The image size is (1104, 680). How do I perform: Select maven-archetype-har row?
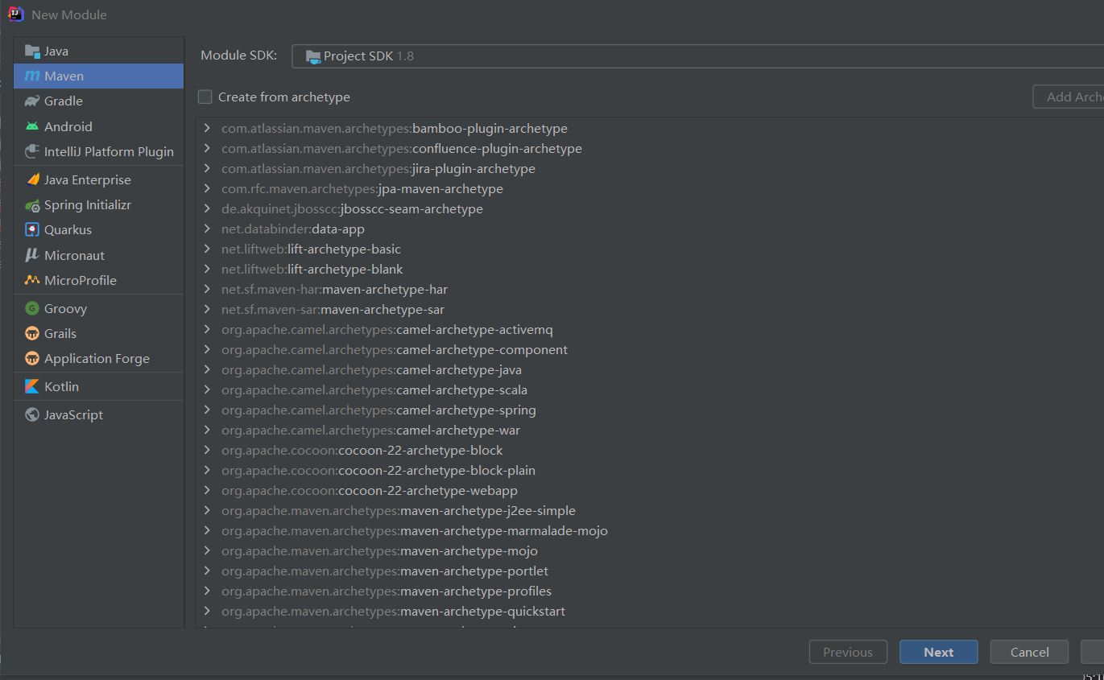click(x=650, y=289)
